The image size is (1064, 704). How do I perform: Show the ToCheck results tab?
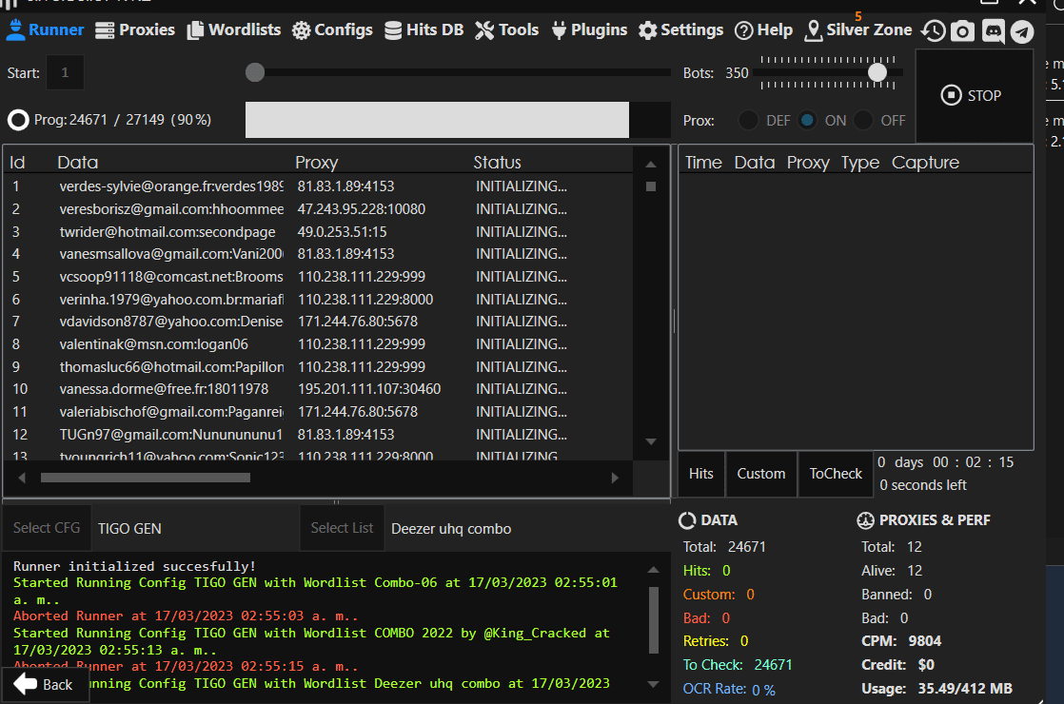click(x=836, y=474)
